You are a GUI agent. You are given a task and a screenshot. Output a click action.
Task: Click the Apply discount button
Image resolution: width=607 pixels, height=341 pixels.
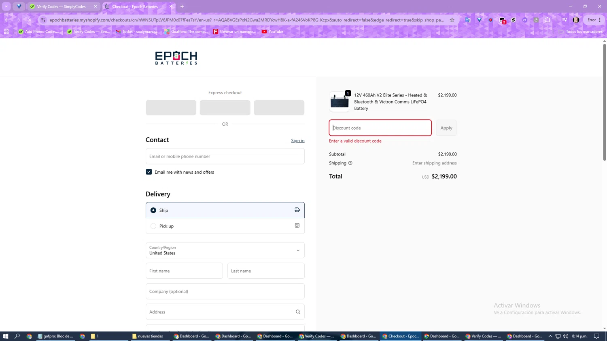446,128
